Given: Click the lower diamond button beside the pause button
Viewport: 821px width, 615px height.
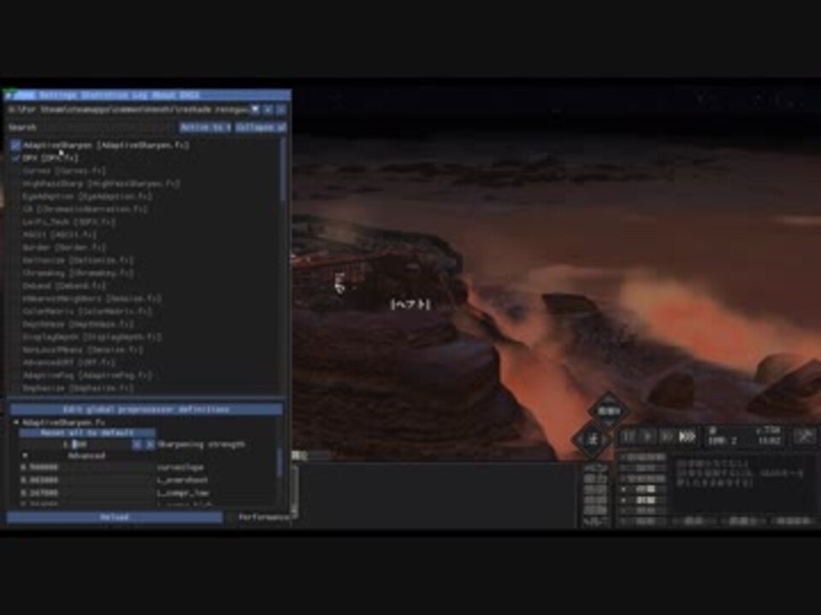Looking at the screenshot, I should coord(592,439).
